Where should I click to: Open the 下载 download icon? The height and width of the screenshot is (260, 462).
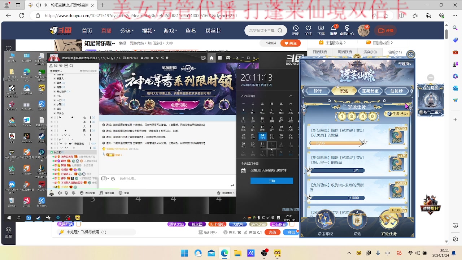coord(321,30)
